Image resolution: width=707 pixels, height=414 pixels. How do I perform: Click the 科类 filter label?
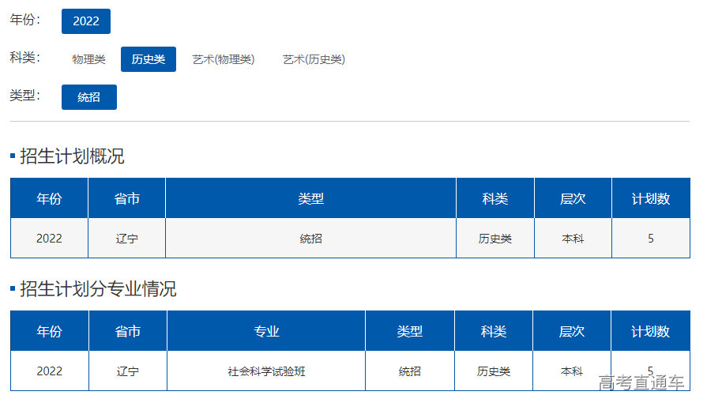25,58
